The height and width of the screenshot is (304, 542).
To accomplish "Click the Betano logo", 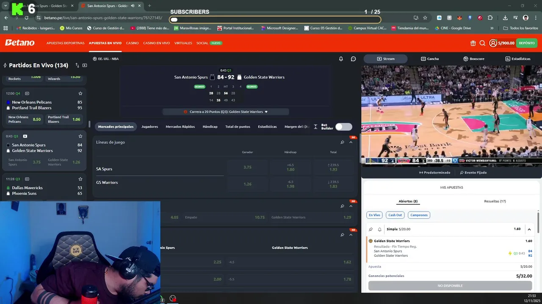I will (19, 43).
